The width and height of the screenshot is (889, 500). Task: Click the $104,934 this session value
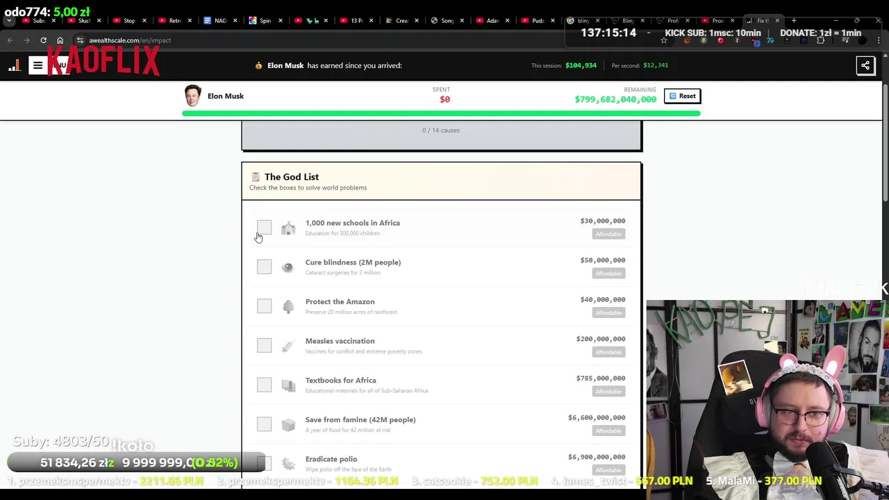tap(581, 65)
